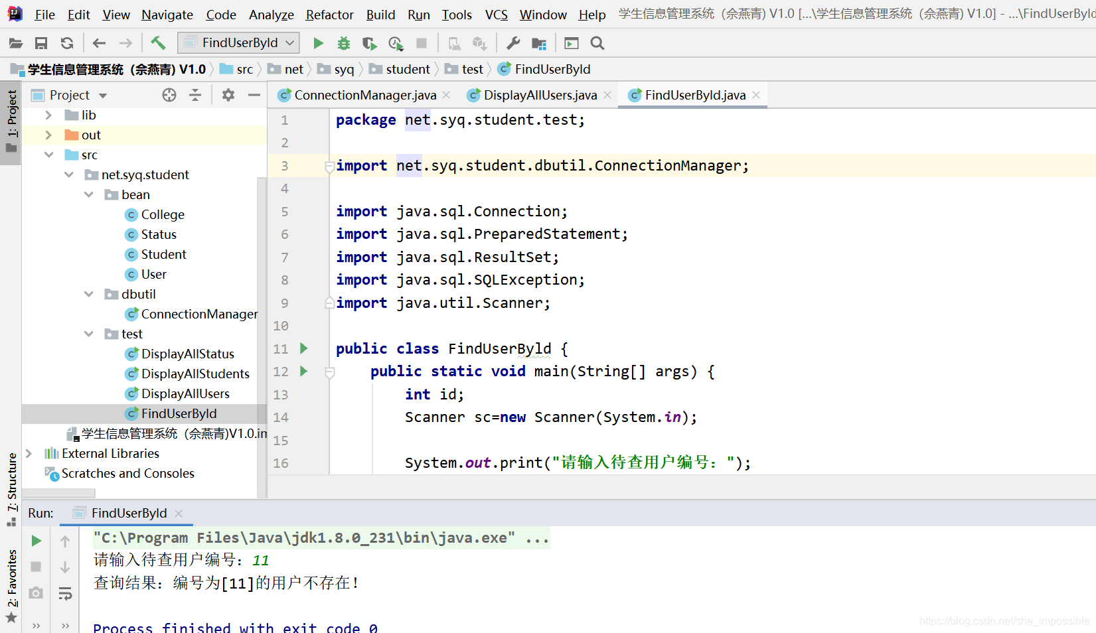Click Run panel camera dump threads icon
The height and width of the screenshot is (633, 1096).
37,593
